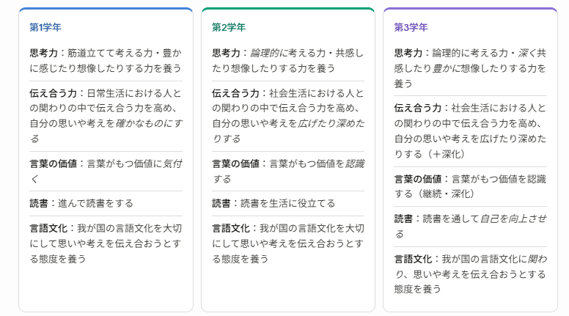Click the italic 論理的に text in 第2学年

[x=271, y=53]
